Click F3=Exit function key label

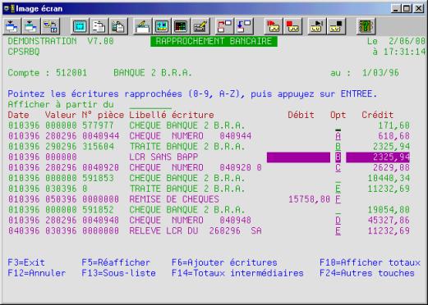(26, 262)
